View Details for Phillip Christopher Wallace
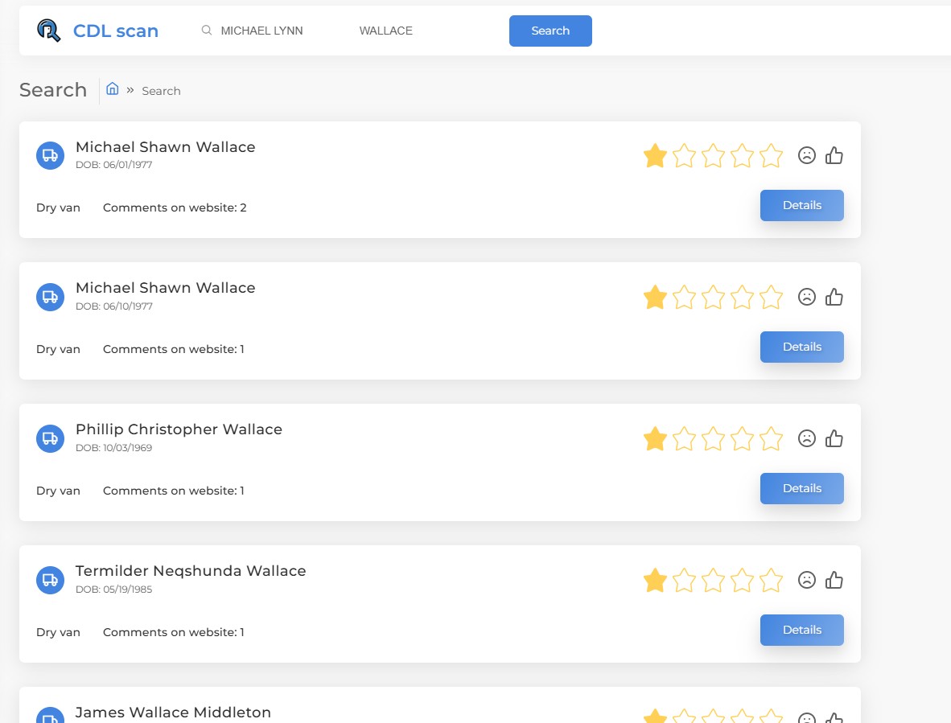 [x=801, y=488]
